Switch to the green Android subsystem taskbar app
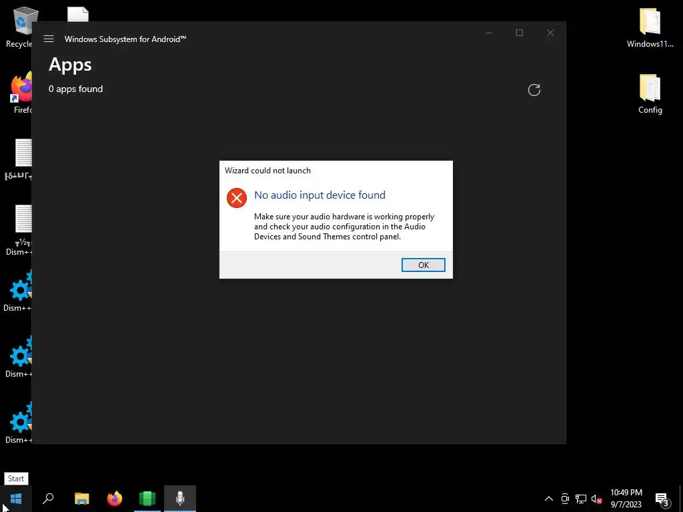This screenshot has width=683, height=512. click(x=147, y=499)
